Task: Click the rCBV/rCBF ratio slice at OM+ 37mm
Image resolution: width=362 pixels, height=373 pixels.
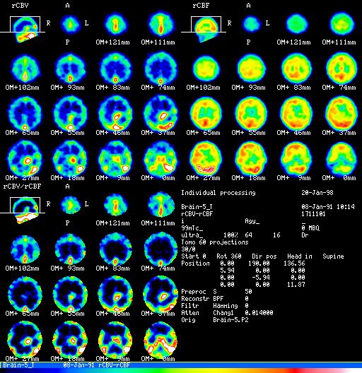Action: [160, 295]
